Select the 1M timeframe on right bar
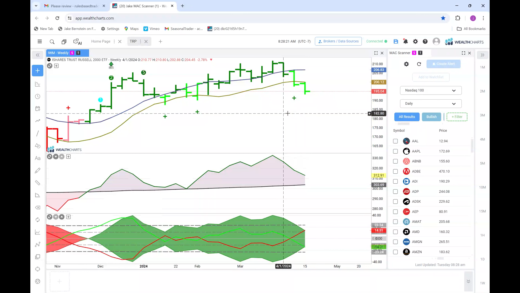The image size is (520, 293). (482, 67)
